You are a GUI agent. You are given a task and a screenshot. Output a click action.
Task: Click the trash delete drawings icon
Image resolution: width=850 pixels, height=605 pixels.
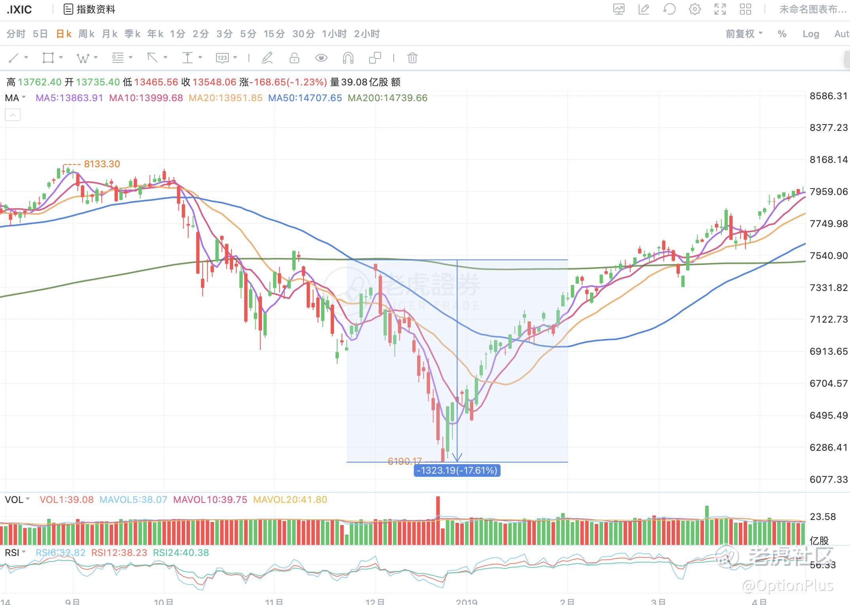pos(412,58)
